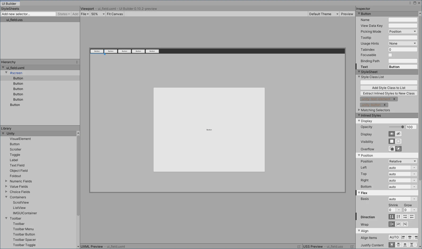This screenshot has height=249, width=422.
Task: Choose the Overflow hidden icon
Action: pos(398,149)
